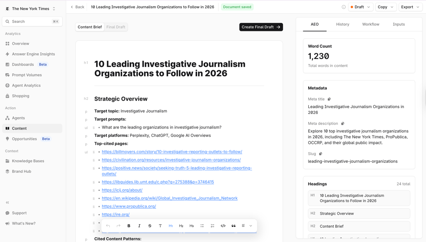426x242 pixels.
Task: Select the Final Draft view
Action: [116, 27]
